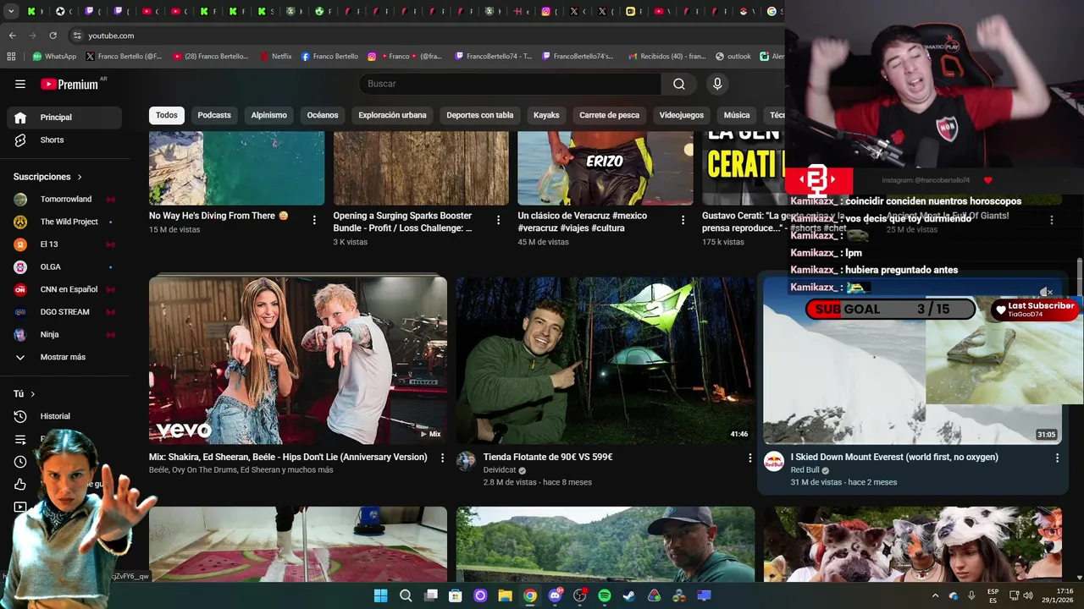The height and width of the screenshot is (609, 1084).
Task: Select the Carrete de pesca chip
Action: click(x=610, y=115)
